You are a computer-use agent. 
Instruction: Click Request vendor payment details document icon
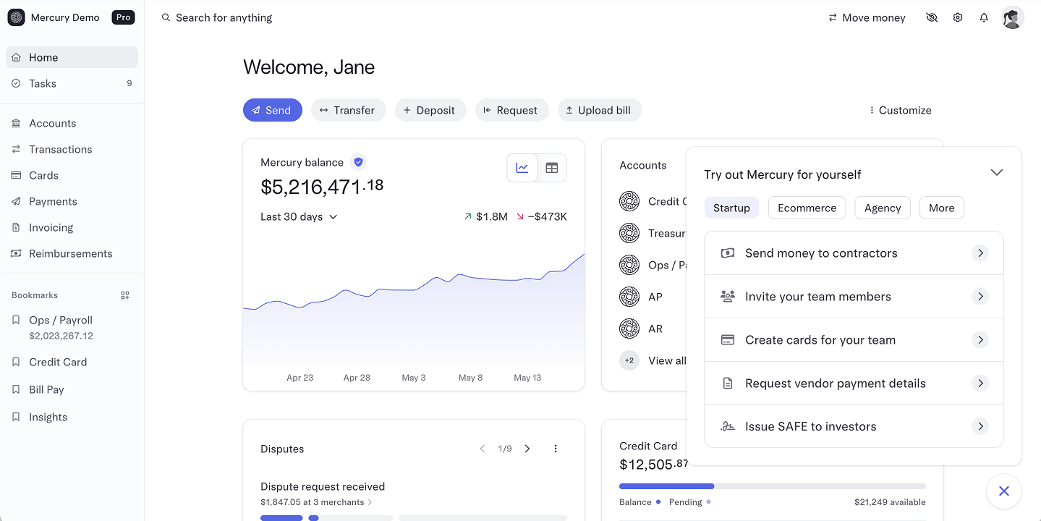[728, 384]
